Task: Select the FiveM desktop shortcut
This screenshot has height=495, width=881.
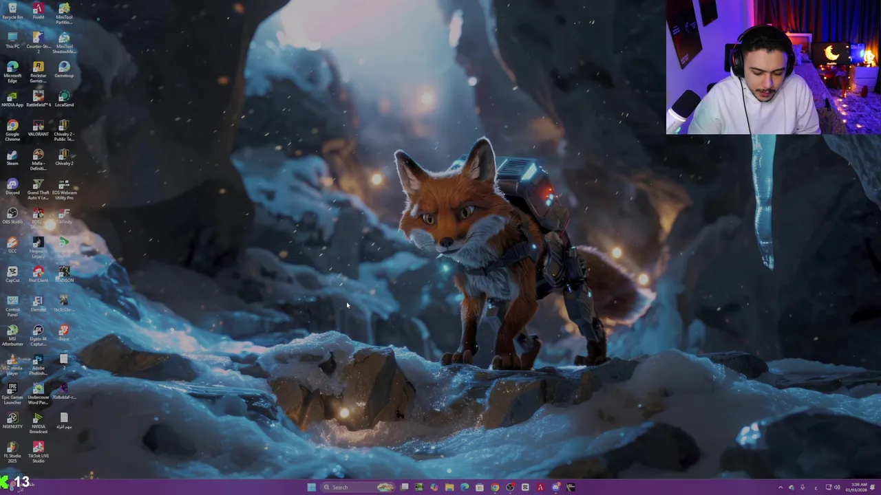Action: point(38,11)
